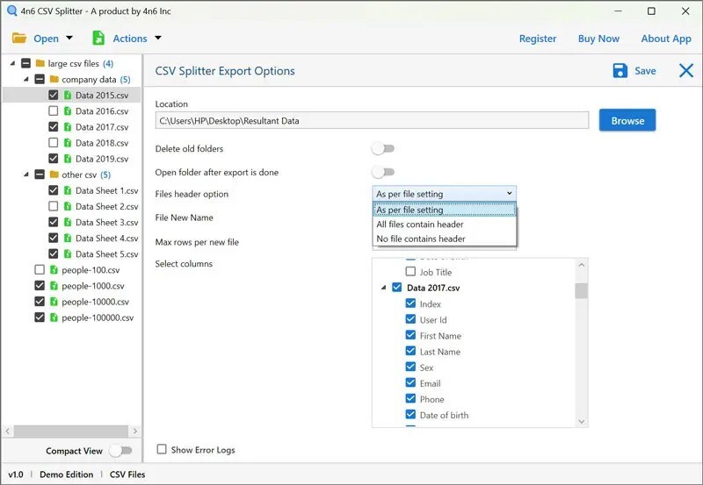The height and width of the screenshot is (485, 703).
Task: Uncheck the Email column checkbox
Action: click(x=410, y=383)
